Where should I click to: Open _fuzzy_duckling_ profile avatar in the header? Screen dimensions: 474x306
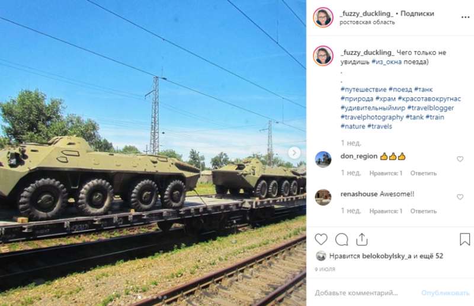[323, 17]
